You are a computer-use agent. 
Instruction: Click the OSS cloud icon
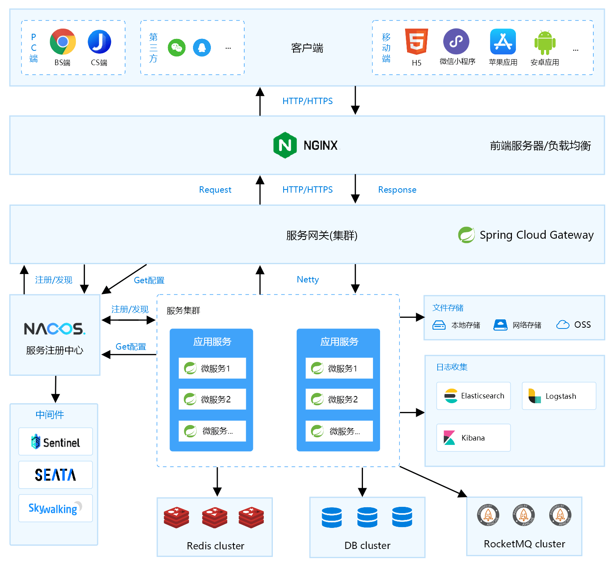click(x=563, y=325)
